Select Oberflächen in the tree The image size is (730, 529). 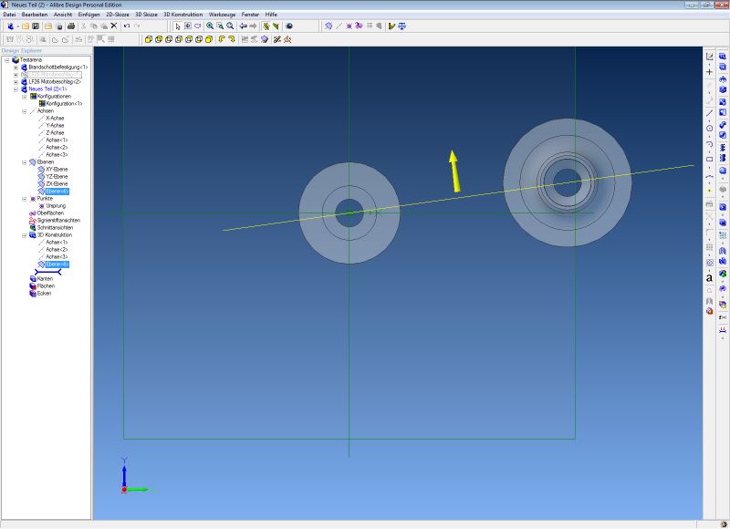pos(50,213)
